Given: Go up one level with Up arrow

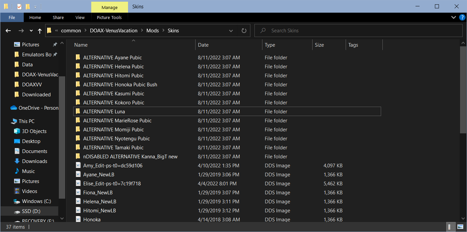Looking at the screenshot, I should [40, 31].
